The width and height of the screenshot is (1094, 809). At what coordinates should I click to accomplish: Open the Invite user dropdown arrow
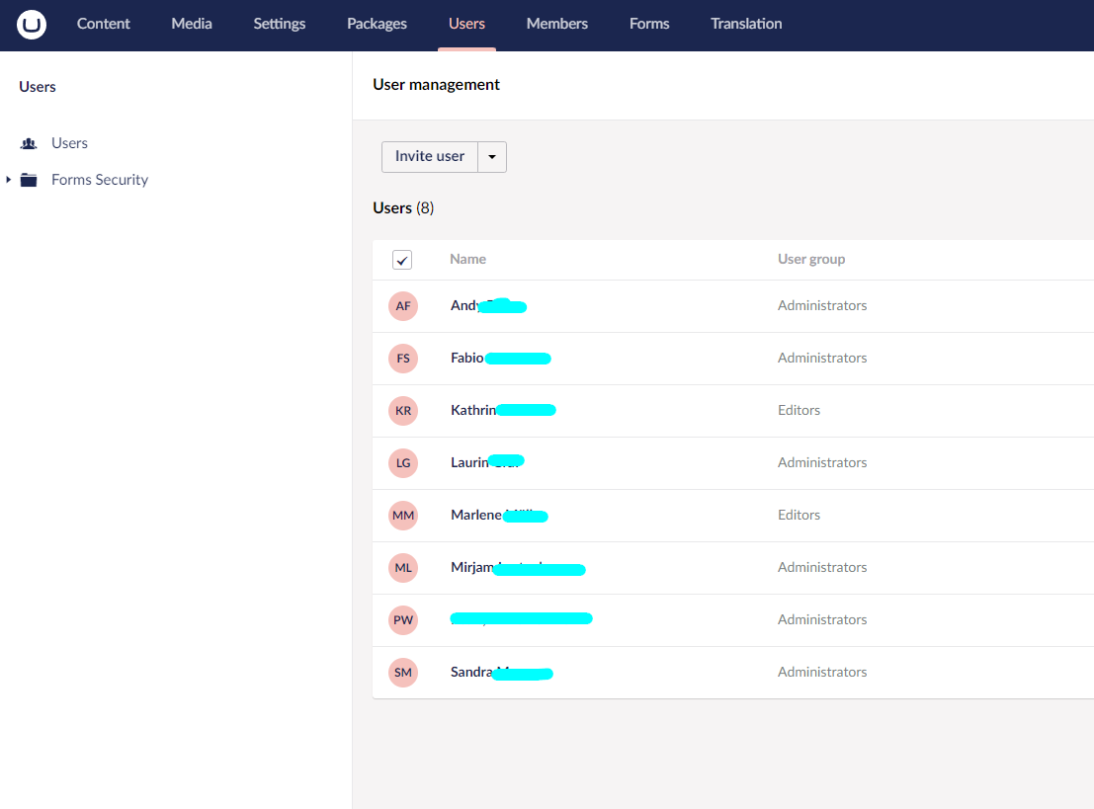click(x=492, y=157)
